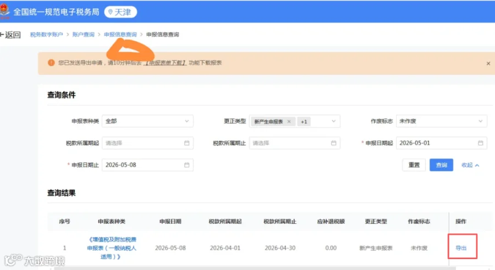Open calendar icon for 申报日期起
Image resolution: width=495 pixels, height=270 pixels.
click(481, 143)
